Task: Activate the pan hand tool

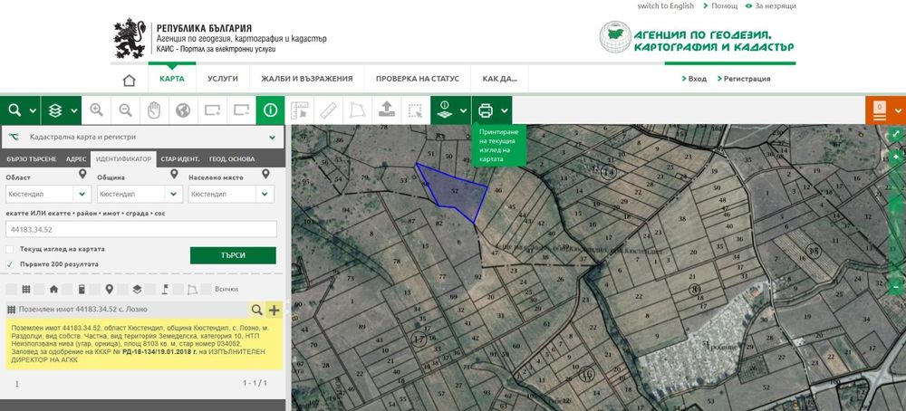Action: pos(154,110)
